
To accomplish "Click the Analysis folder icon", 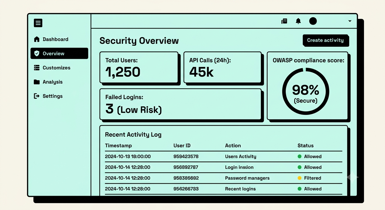I will [37, 82].
